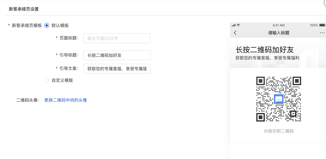
Task: Open the three-dot menu in phone preview
Action: coord(322,33)
